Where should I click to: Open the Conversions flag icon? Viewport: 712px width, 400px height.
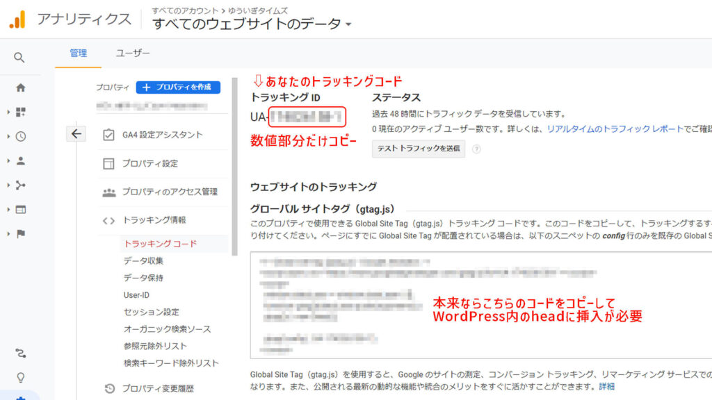(x=20, y=234)
